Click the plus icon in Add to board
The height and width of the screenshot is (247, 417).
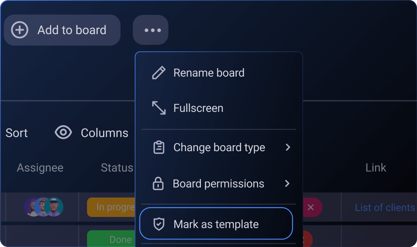tap(20, 30)
